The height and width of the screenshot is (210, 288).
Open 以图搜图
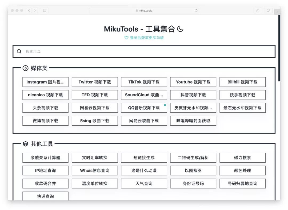pos(193,171)
